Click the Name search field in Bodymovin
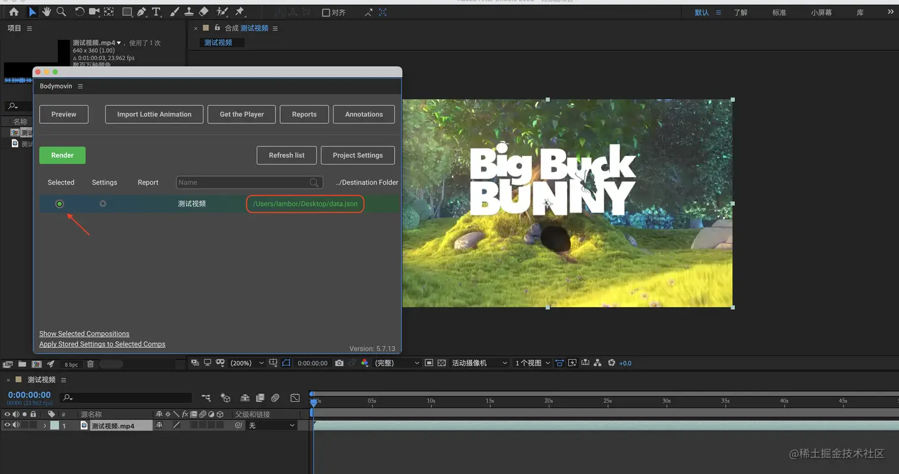The image size is (899, 474). click(250, 182)
